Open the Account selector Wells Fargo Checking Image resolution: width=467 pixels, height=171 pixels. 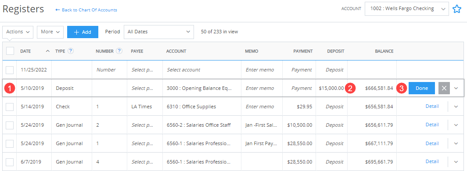coord(406,9)
